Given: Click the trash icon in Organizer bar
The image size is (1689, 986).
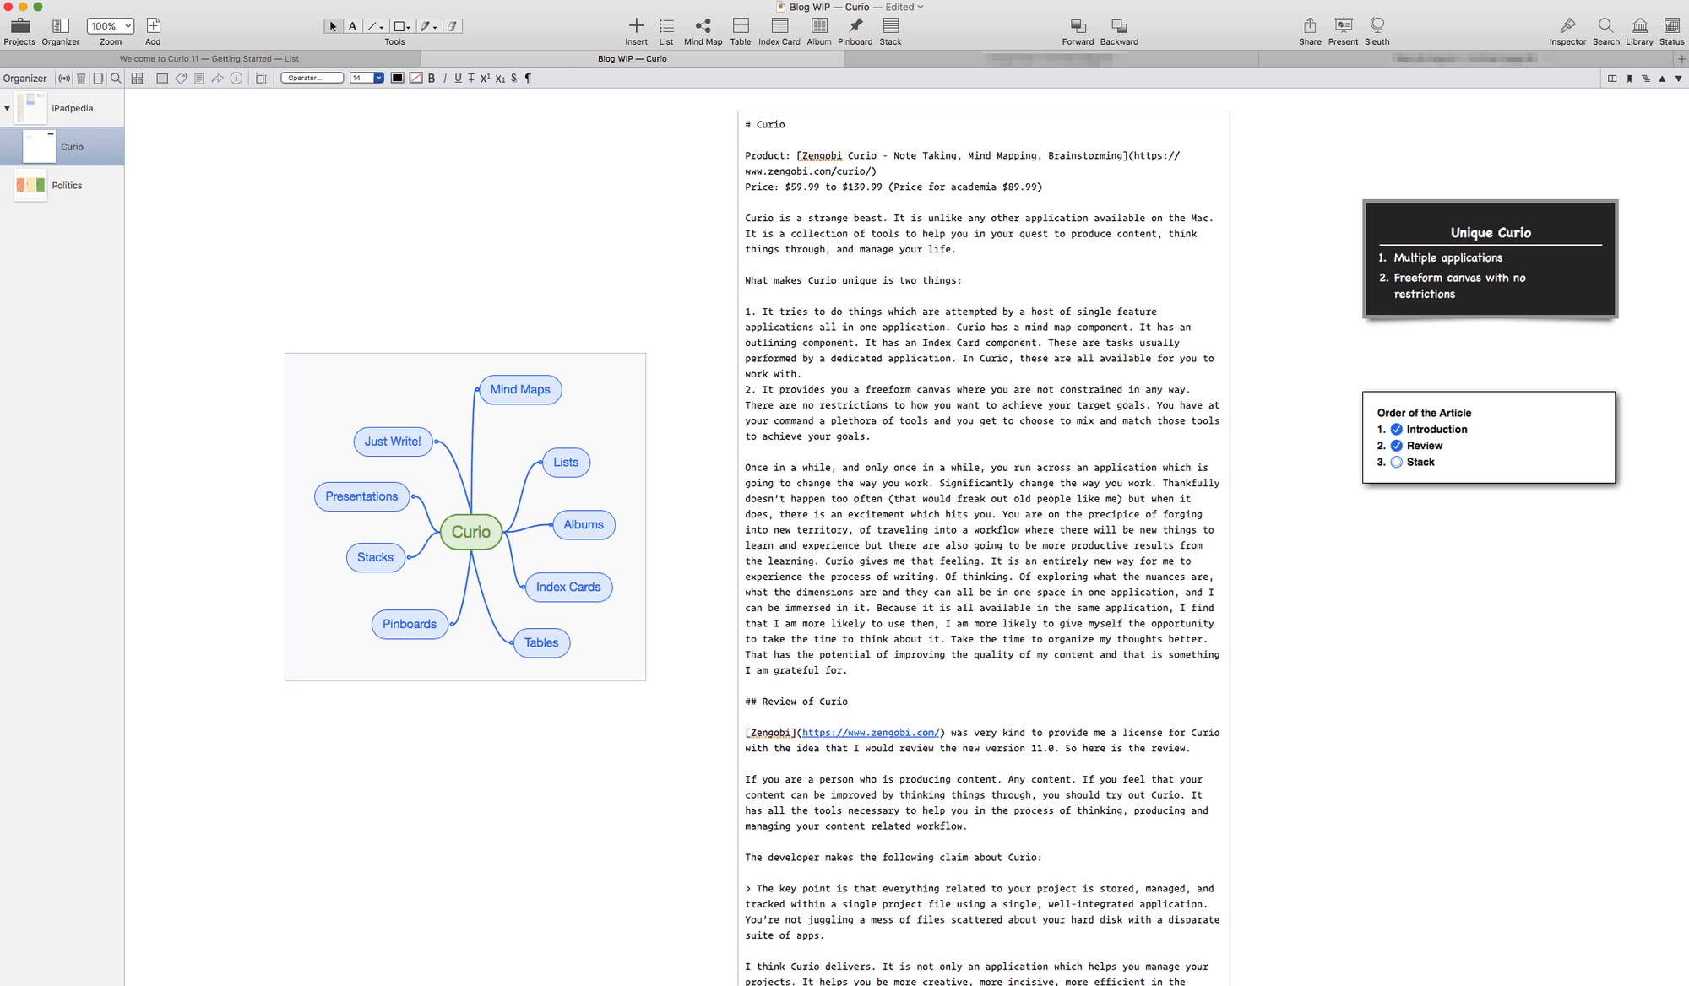Looking at the screenshot, I should click(81, 79).
